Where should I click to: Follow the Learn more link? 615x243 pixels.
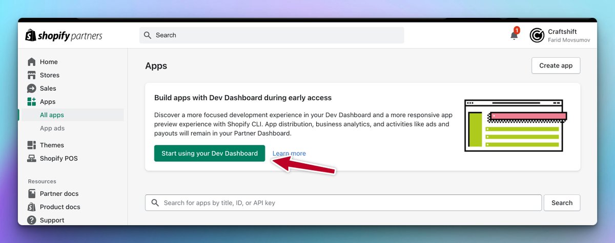pyautogui.click(x=289, y=153)
